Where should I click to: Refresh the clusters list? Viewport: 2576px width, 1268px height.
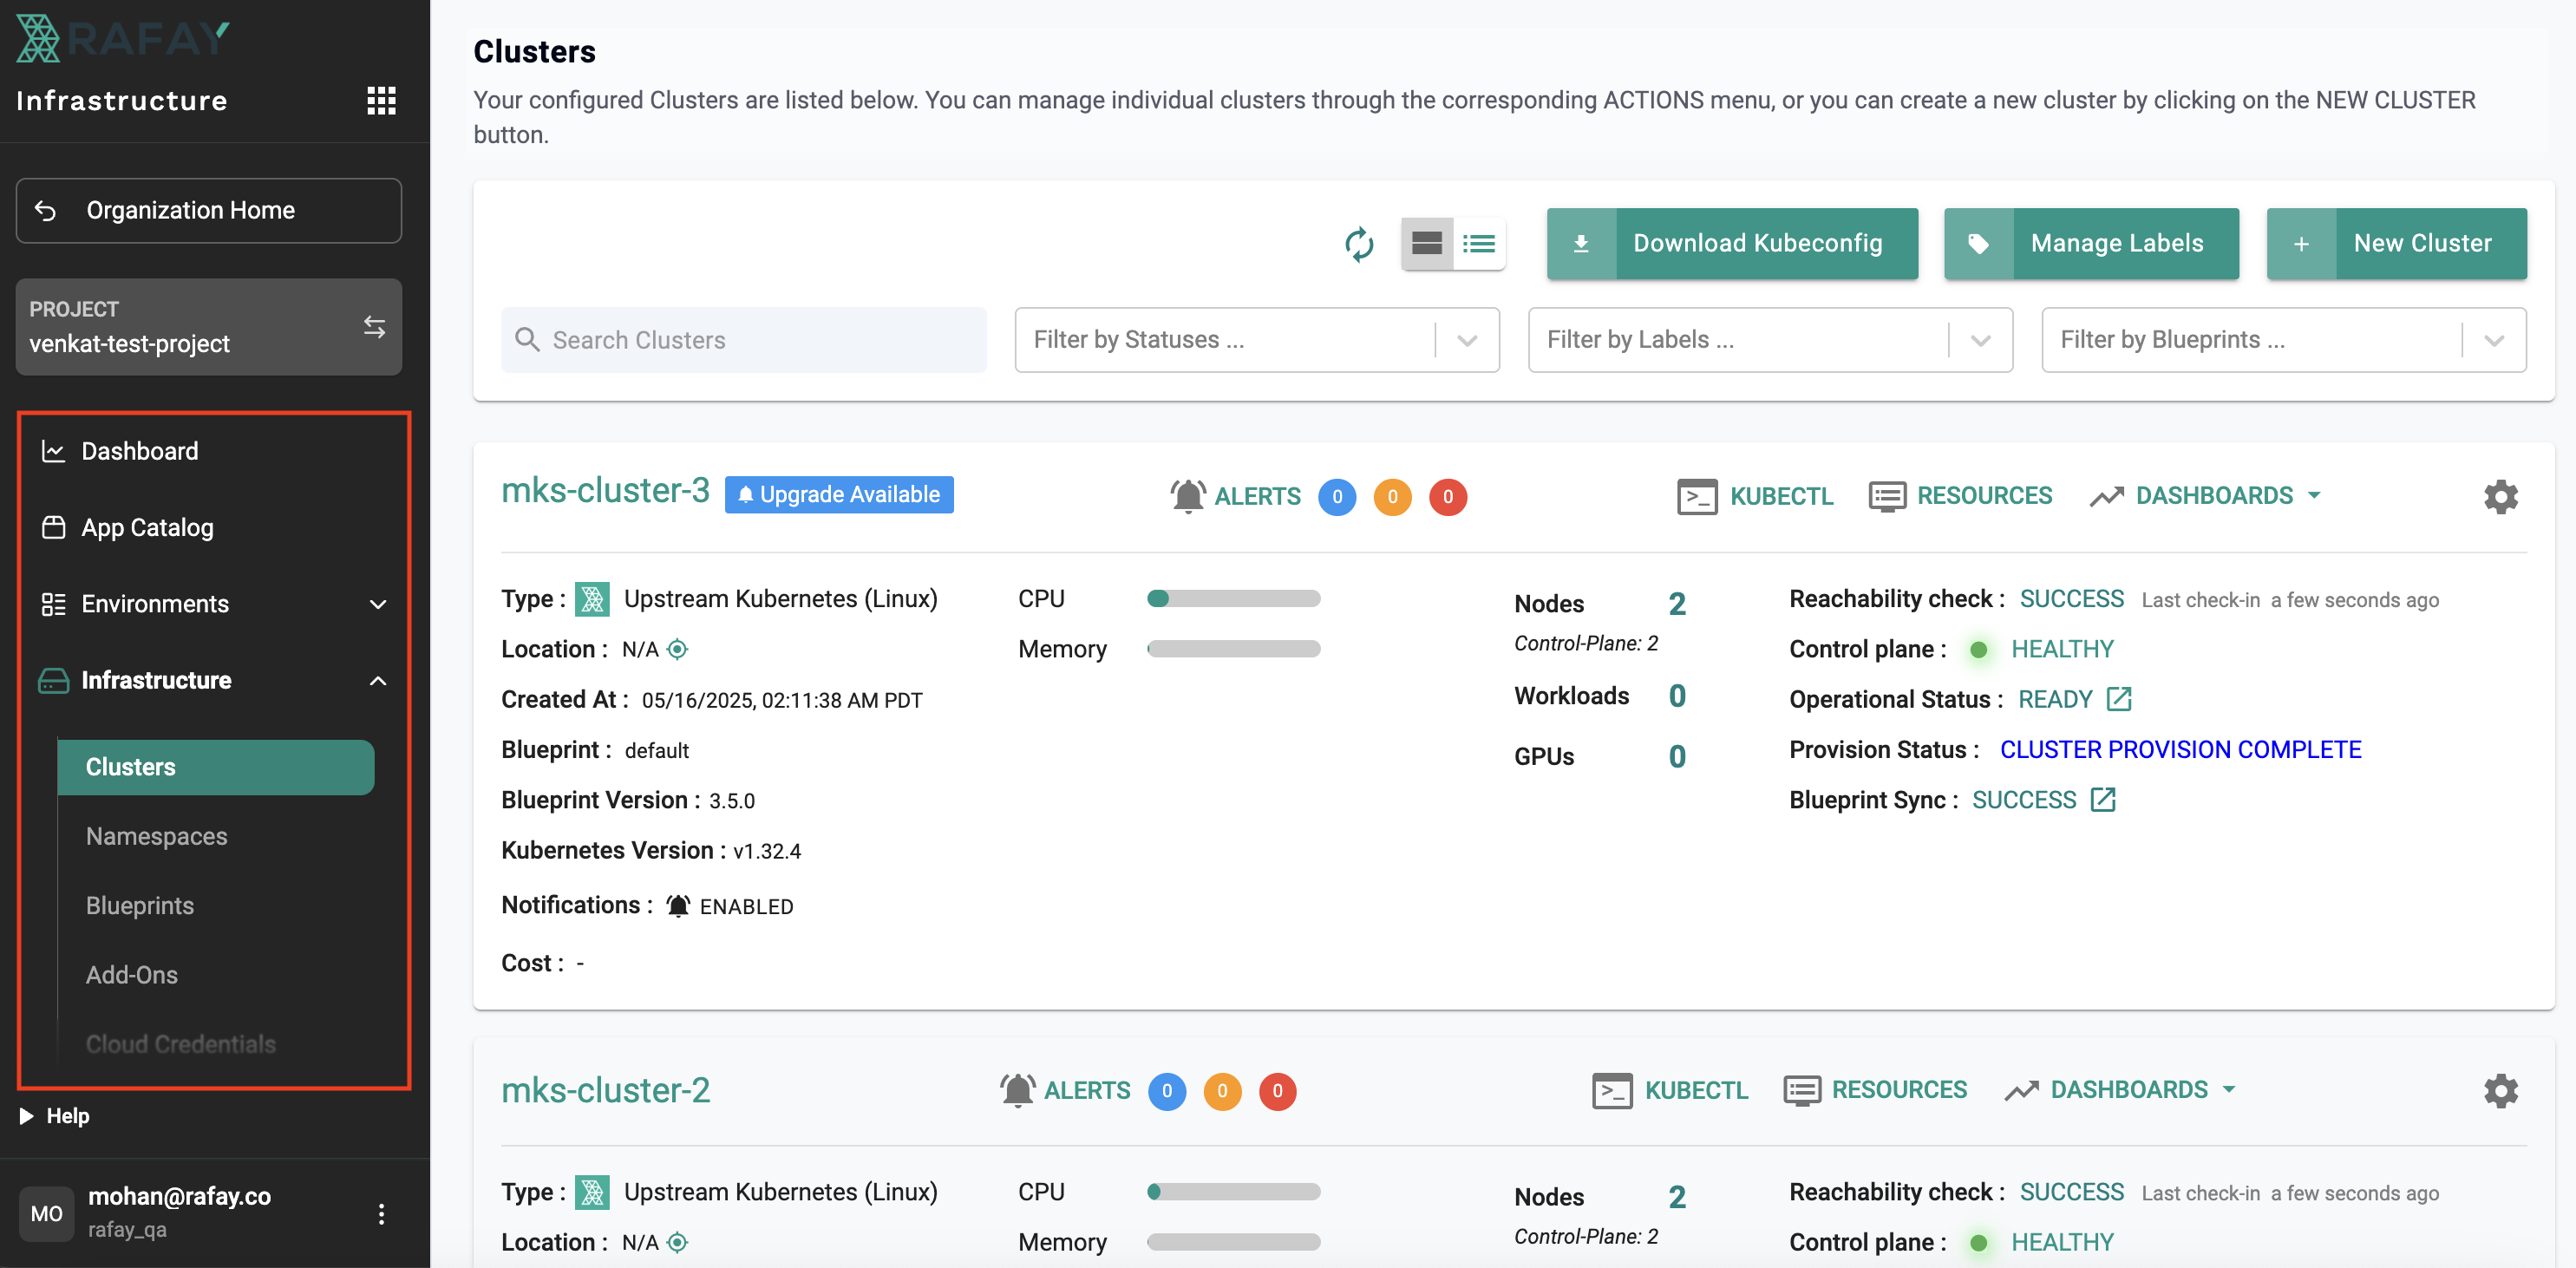coord(1359,244)
